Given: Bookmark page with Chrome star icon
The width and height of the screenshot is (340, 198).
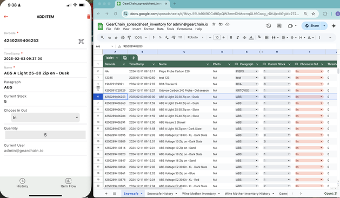Looking at the screenshot, I should coord(313,13).
